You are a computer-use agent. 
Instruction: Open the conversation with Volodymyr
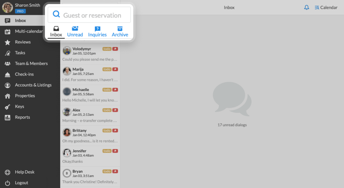tap(90, 54)
